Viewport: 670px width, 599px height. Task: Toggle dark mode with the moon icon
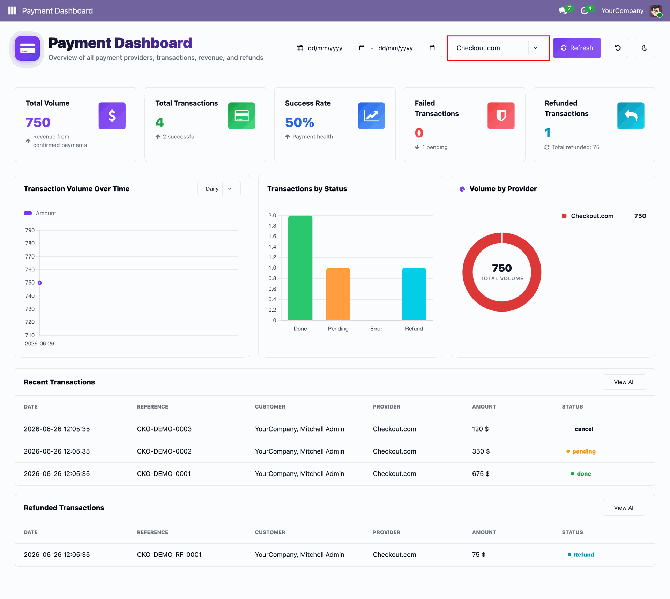(645, 48)
